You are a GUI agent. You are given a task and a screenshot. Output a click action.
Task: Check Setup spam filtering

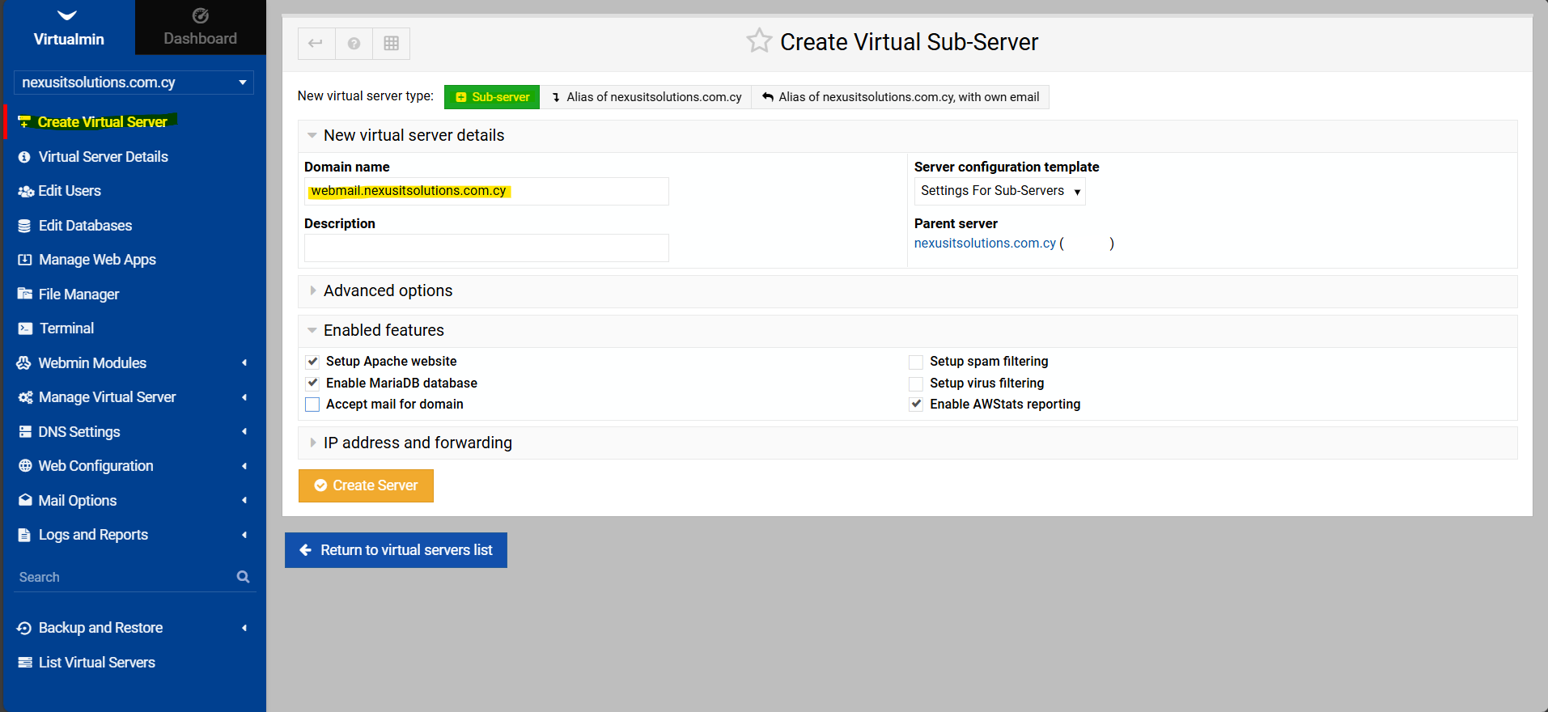916,362
